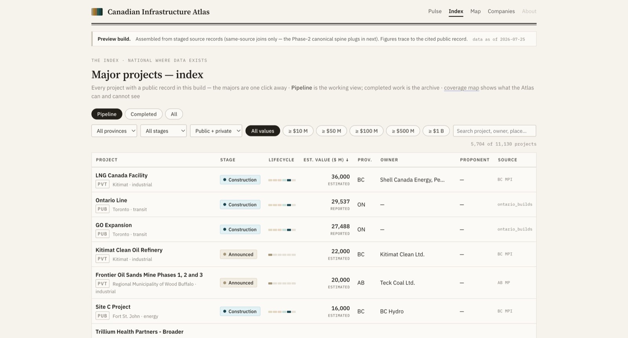Select the All values filter
Image resolution: width=628 pixels, height=338 pixels.
(263, 131)
